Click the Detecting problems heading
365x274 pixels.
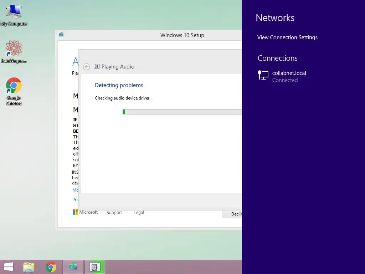pyautogui.click(x=119, y=85)
